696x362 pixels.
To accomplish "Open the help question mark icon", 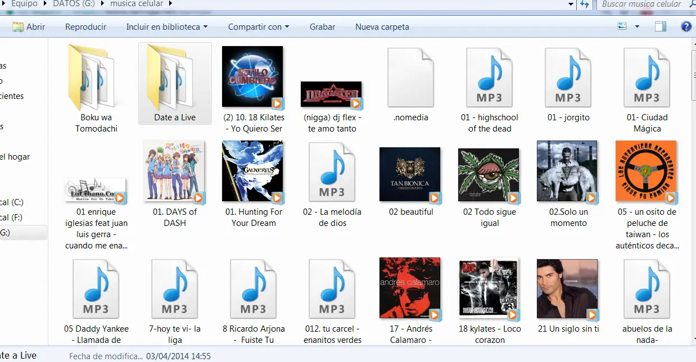I will pyautogui.click(x=686, y=26).
